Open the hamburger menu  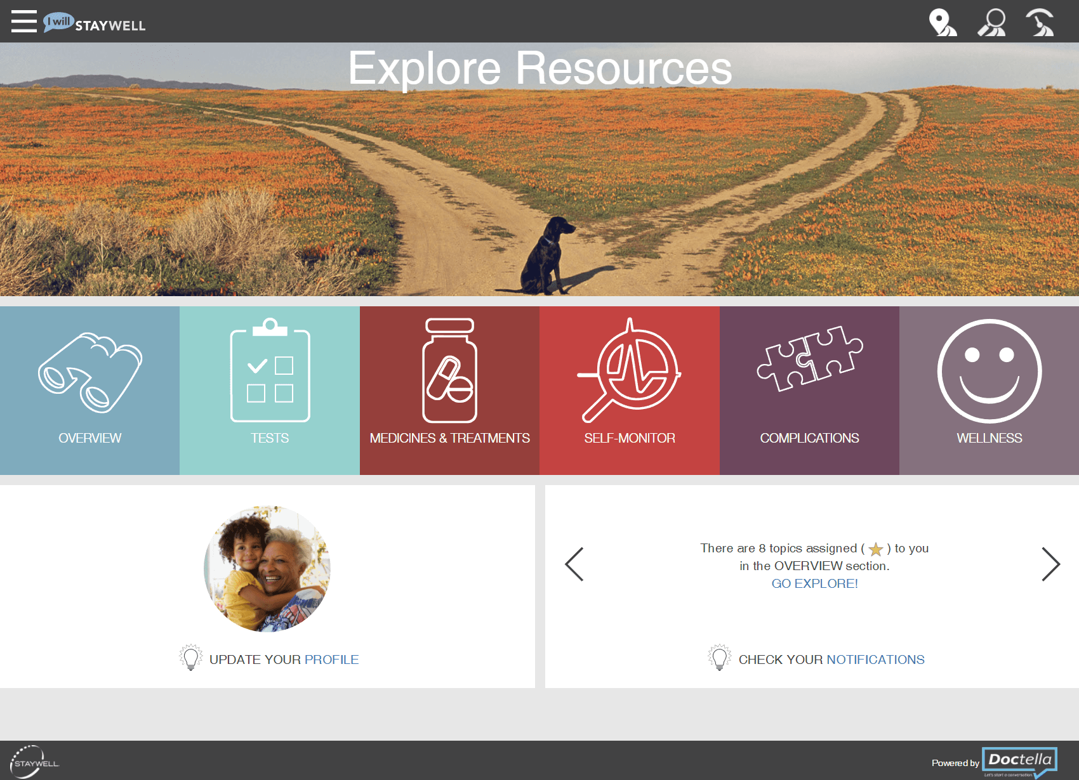(24, 21)
